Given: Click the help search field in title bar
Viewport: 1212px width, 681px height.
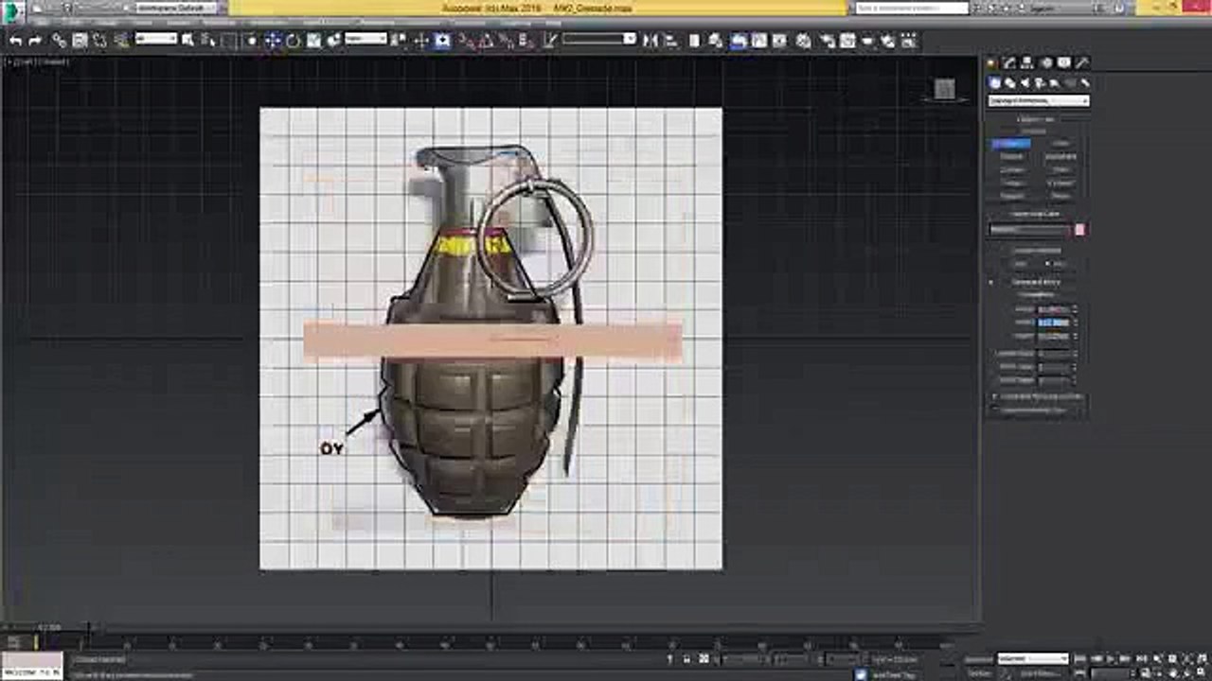Looking at the screenshot, I should click(912, 8).
